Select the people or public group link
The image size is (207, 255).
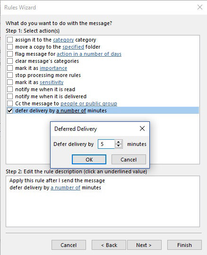(x=89, y=103)
